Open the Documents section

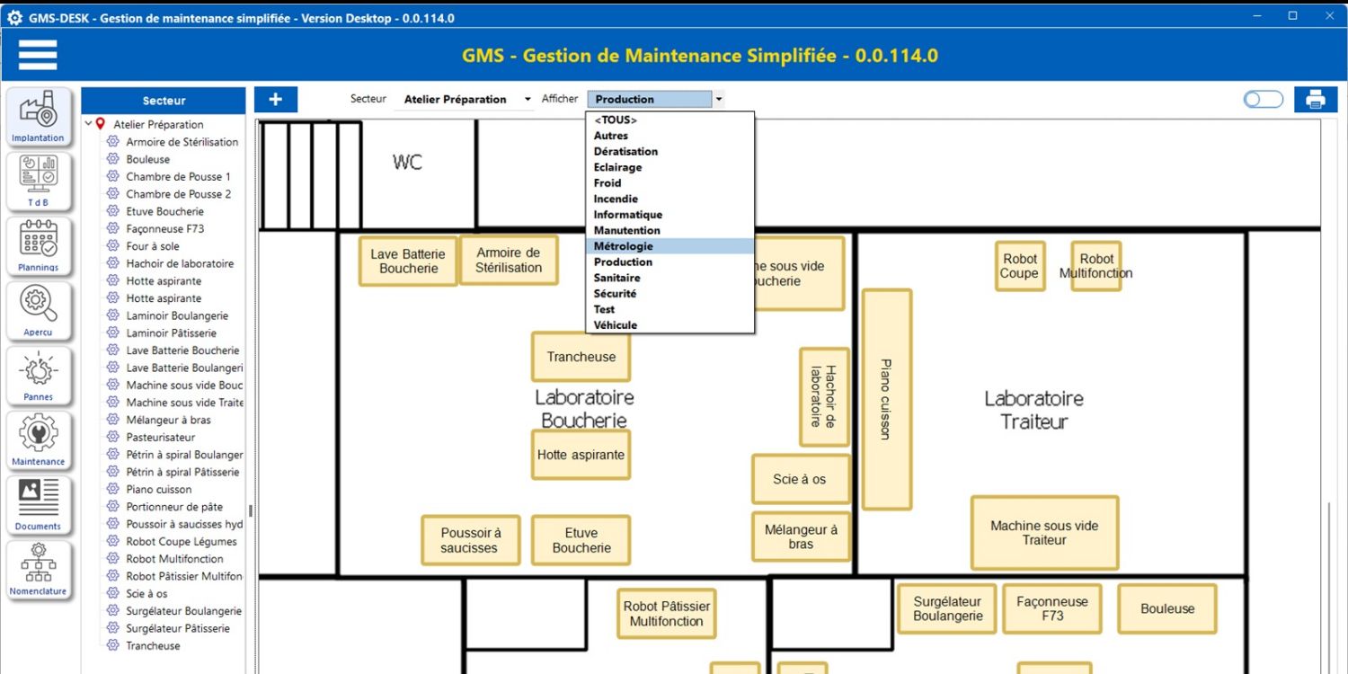(x=38, y=504)
